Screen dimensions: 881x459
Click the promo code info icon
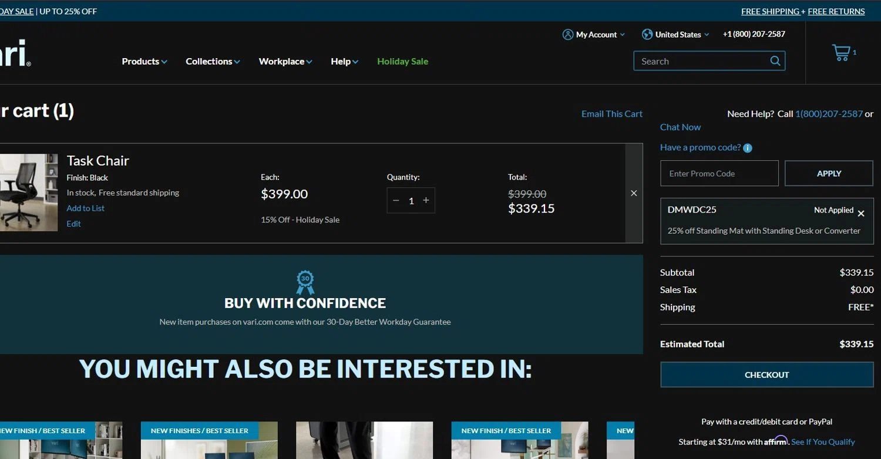coord(748,148)
